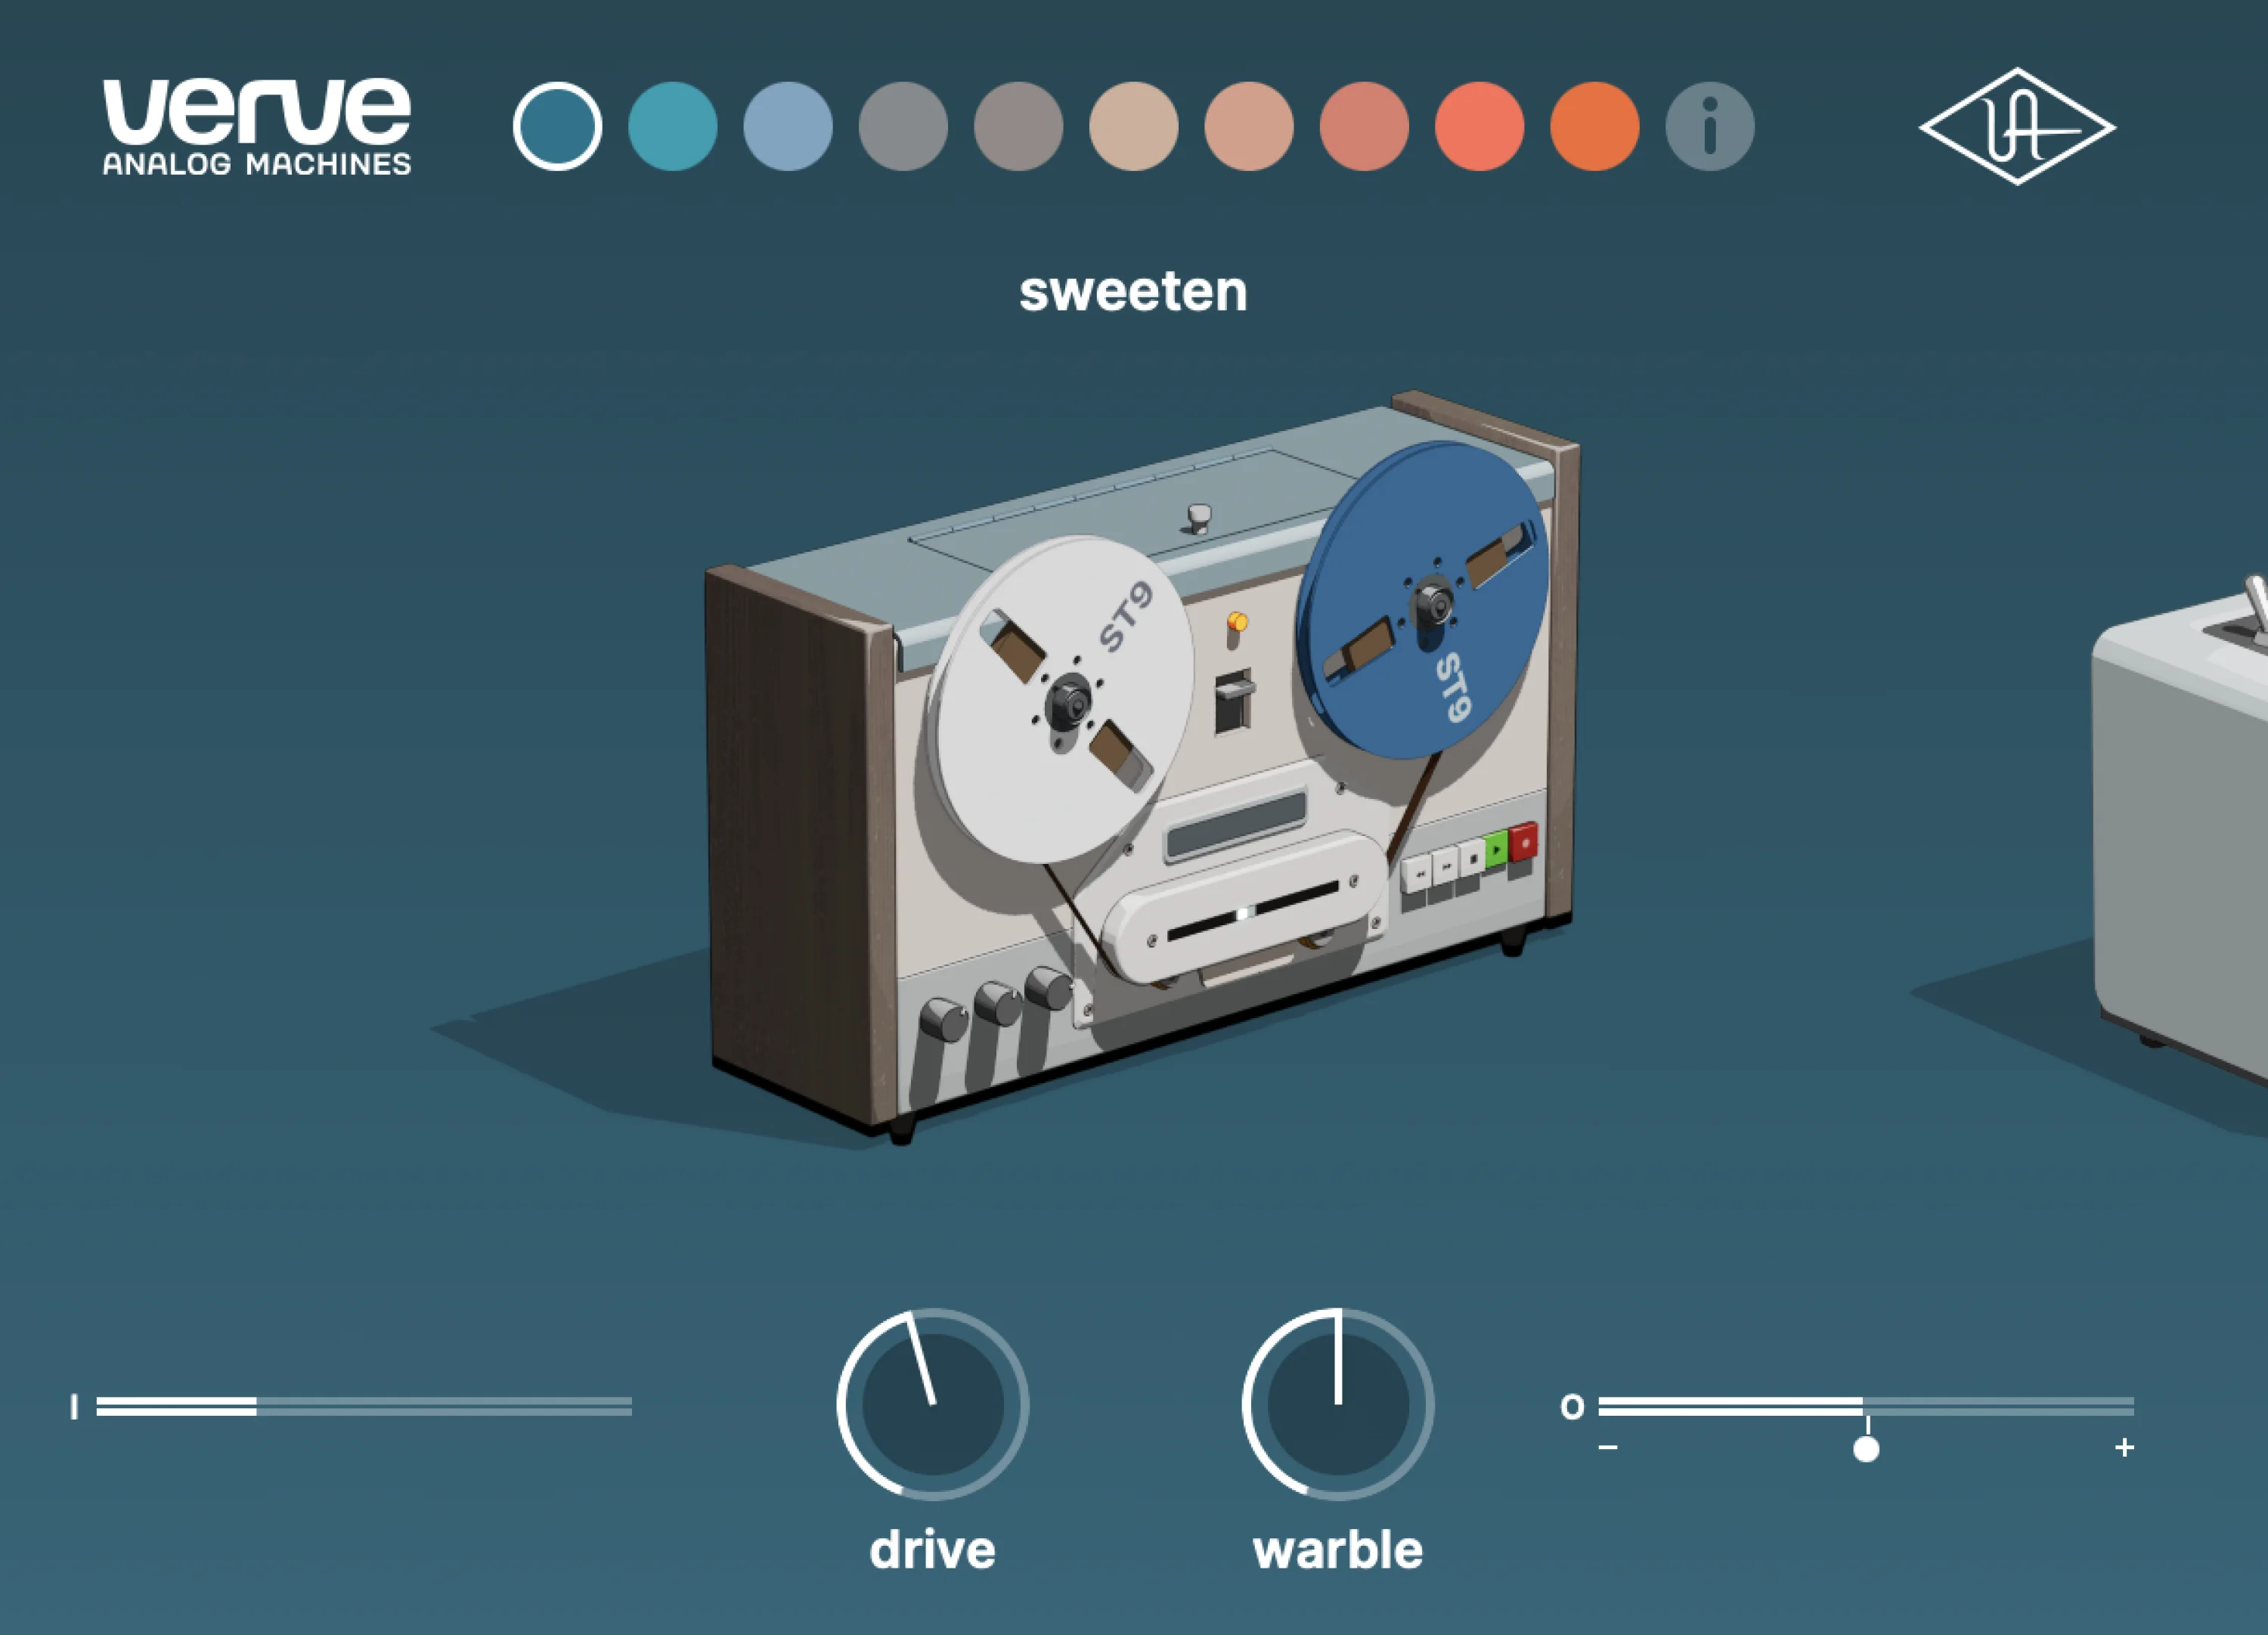Click the output level slider handle
The height and width of the screenshot is (1635, 2268).
click(1866, 1449)
